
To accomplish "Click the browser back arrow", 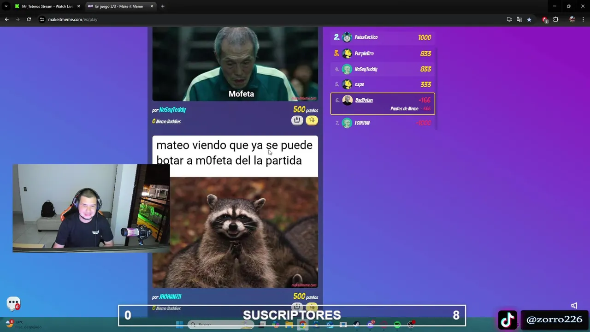I will pyautogui.click(x=6, y=19).
